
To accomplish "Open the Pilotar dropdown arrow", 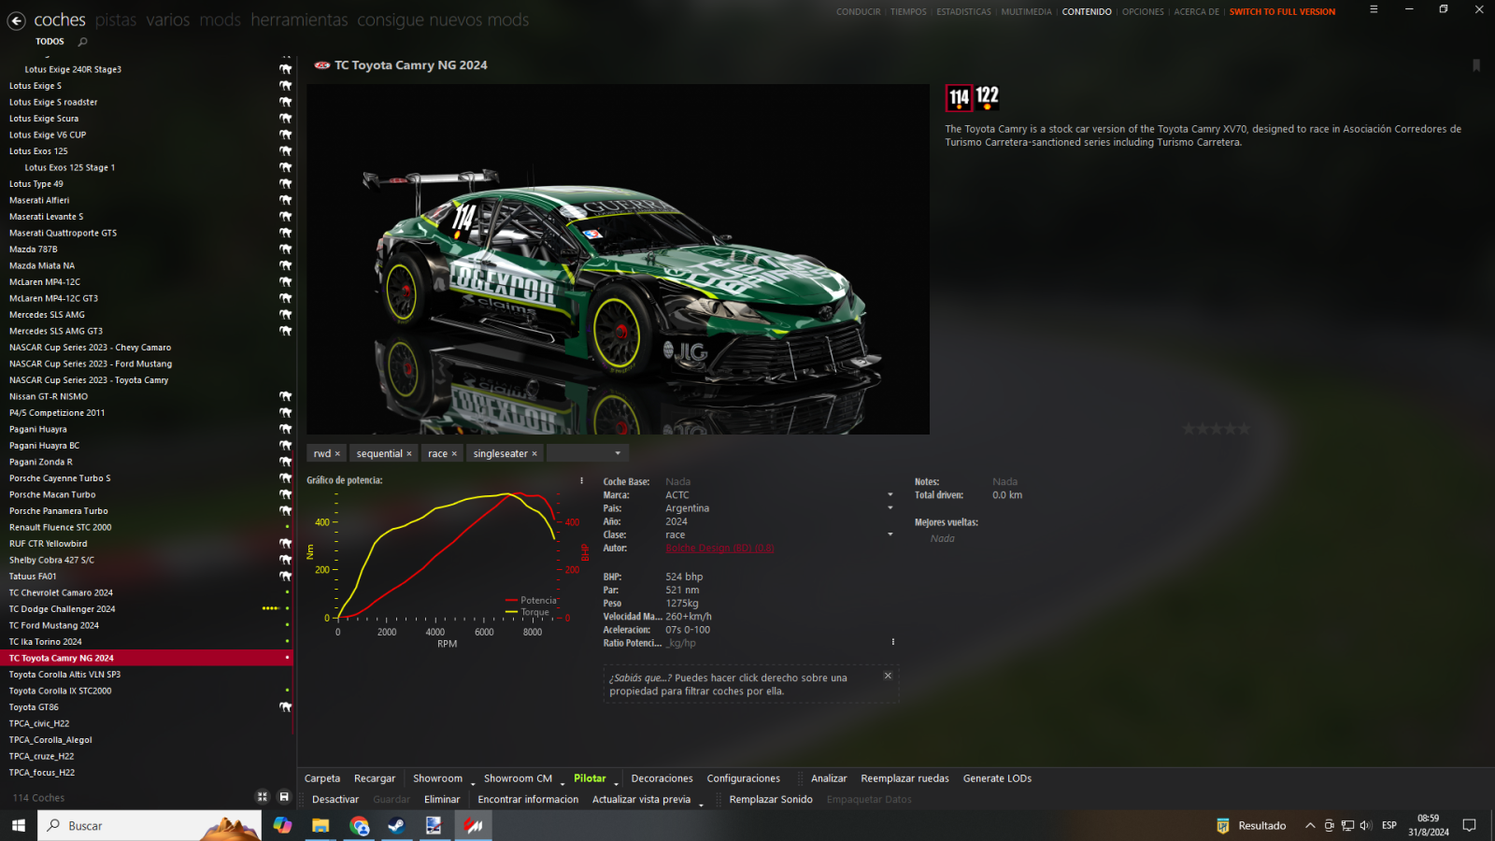I will [x=616, y=783].
